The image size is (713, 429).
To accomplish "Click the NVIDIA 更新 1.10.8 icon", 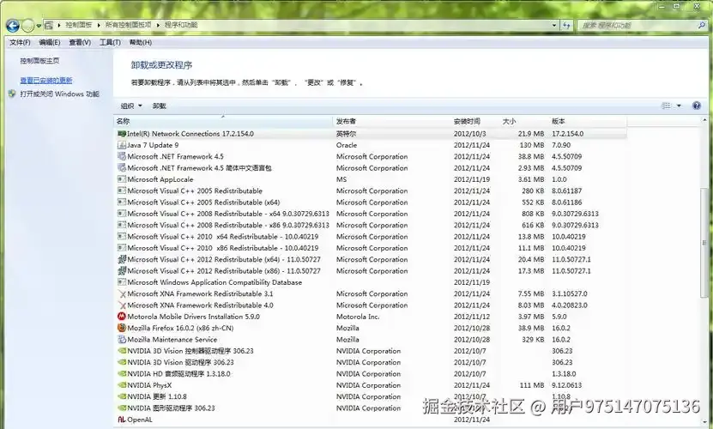I will 122,396.
